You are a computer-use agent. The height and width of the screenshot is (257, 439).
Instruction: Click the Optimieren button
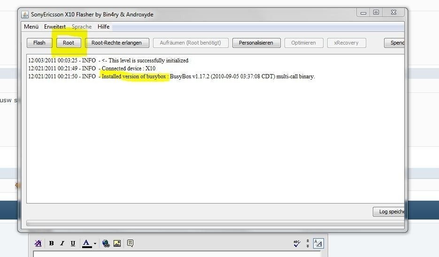(304, 43)
